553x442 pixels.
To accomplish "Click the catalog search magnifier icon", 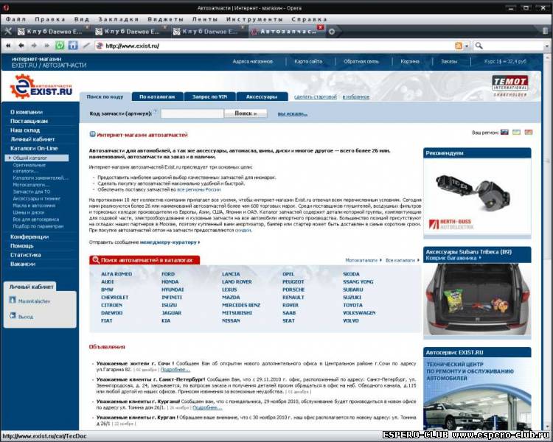I will (x=96, y=260).
